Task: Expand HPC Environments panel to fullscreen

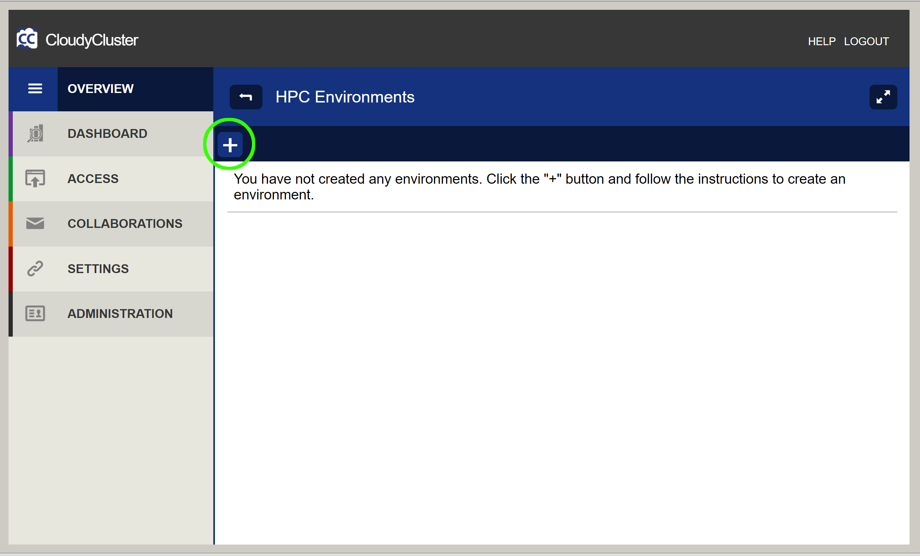Action: tap(883, 97)
